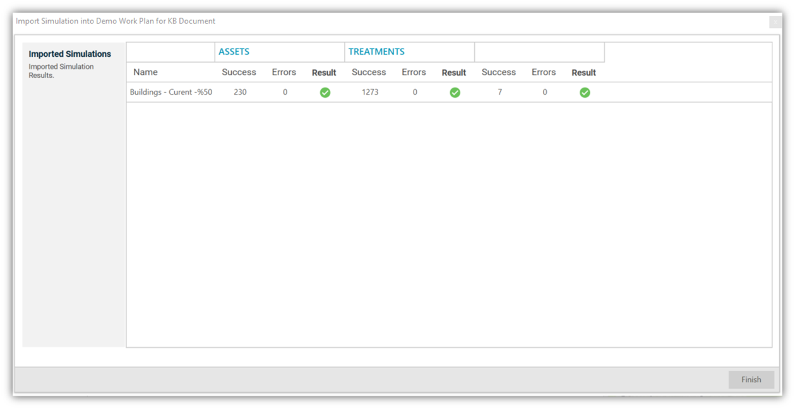Select the Imported Simulations step heading

click(x=69, y=54)
